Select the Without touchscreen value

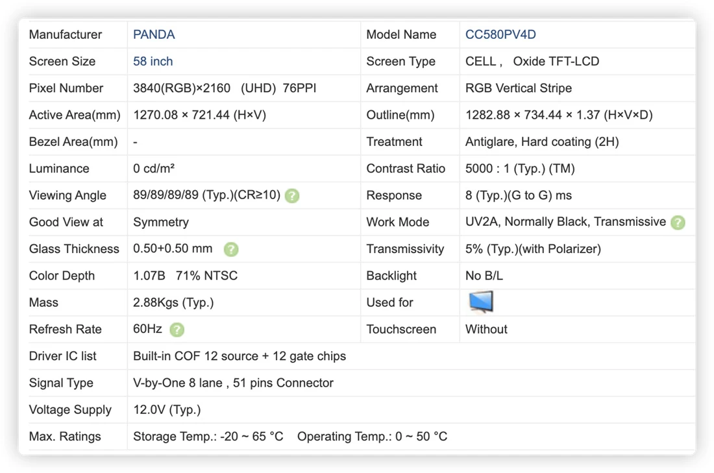[486, 330]
